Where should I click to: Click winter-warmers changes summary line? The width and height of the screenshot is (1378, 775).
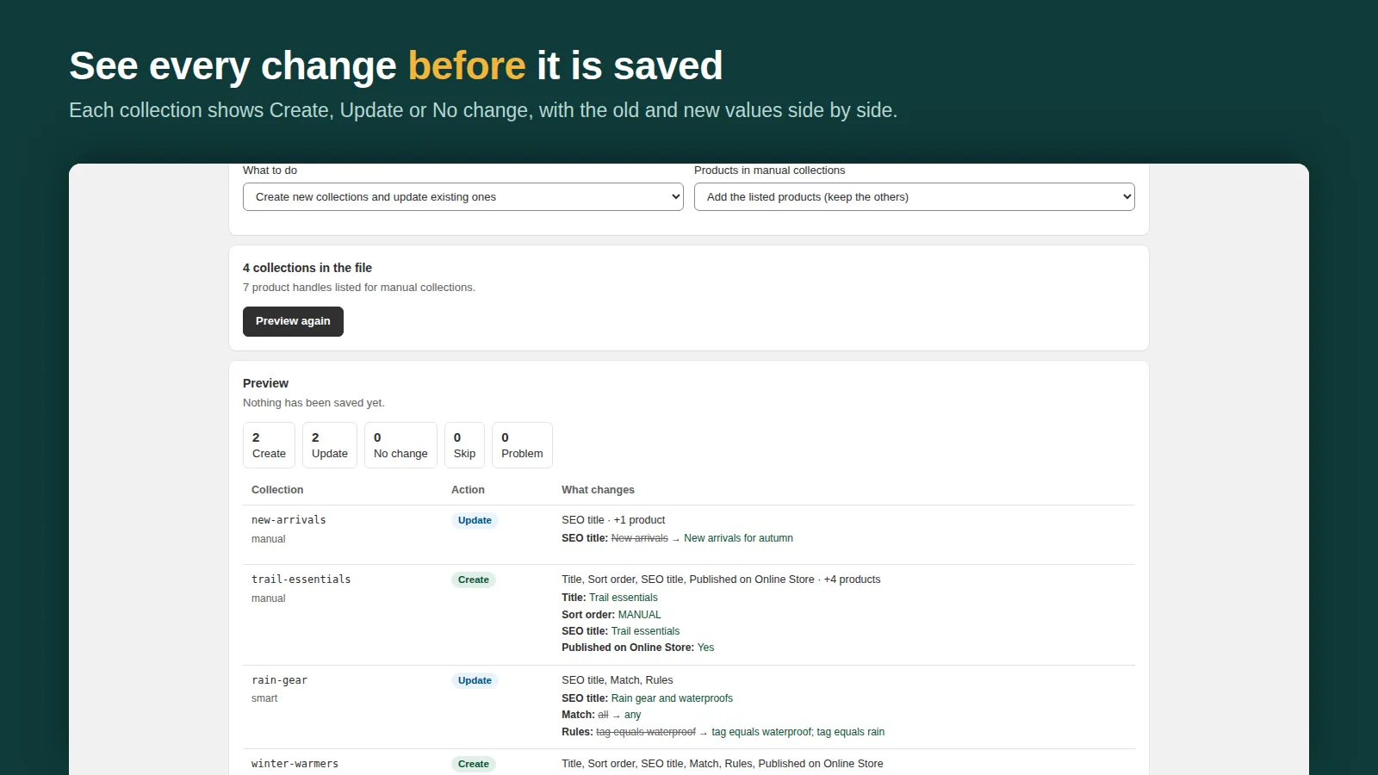(x=722, y=764)
